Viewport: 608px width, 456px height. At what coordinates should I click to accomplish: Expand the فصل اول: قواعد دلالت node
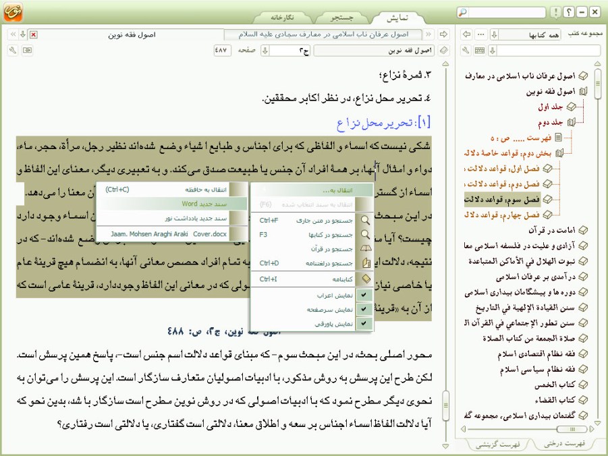(547, 168)
